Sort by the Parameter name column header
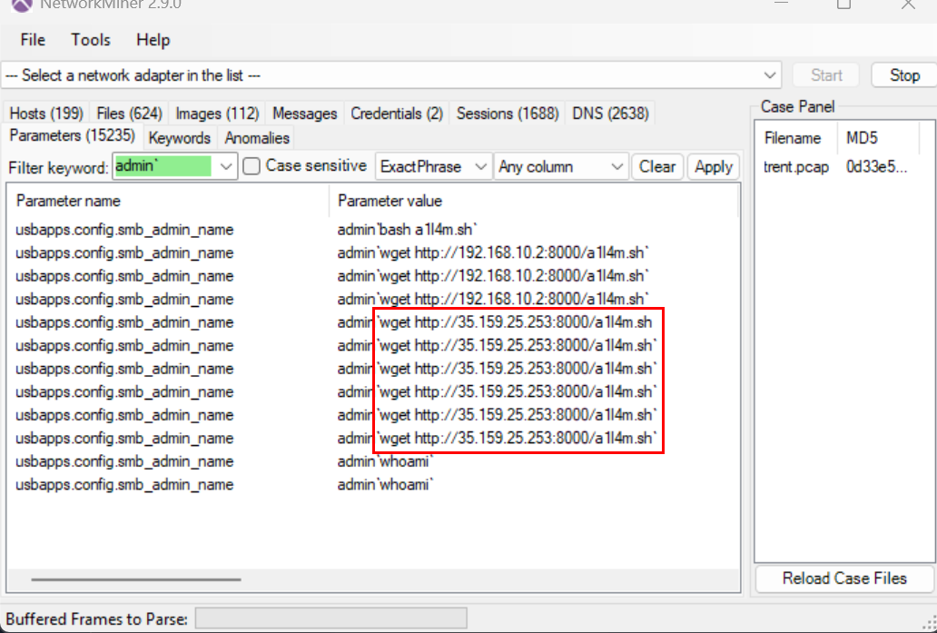Image resolution: width=937 pixels, height=633 pixels. (x=169, y=201)
